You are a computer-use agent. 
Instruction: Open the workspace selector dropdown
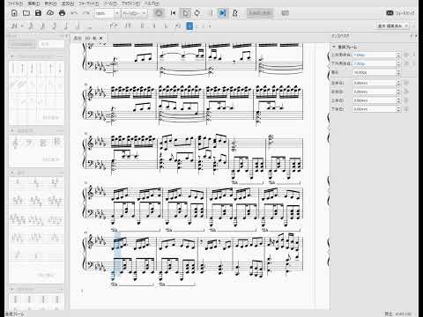393,26
